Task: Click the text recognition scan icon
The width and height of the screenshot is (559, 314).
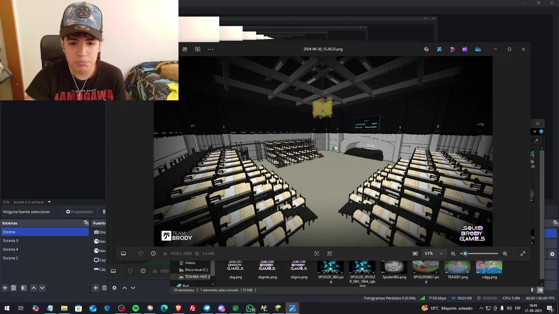Action: pyautogui.click(x=330, y=253)
